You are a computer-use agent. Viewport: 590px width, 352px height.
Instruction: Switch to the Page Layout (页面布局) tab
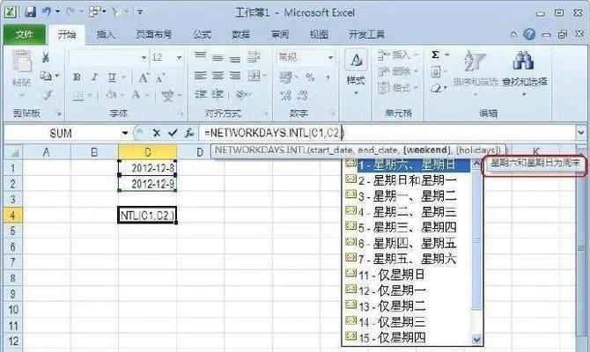tap(153, 34)
